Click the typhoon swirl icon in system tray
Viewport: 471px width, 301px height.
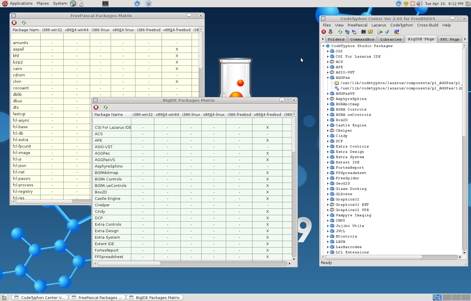(399, 4)
